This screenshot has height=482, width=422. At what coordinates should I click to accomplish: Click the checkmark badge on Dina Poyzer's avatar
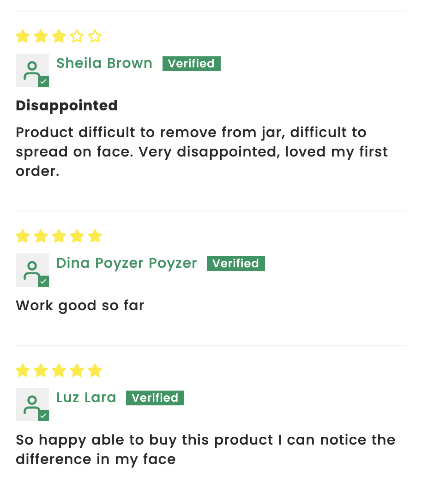pos(43,281)
